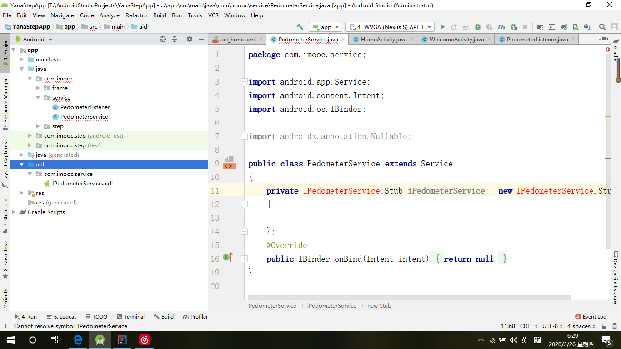Open the Build menu
This screenshot has width=621, height=349.
[x=160, y=15]
